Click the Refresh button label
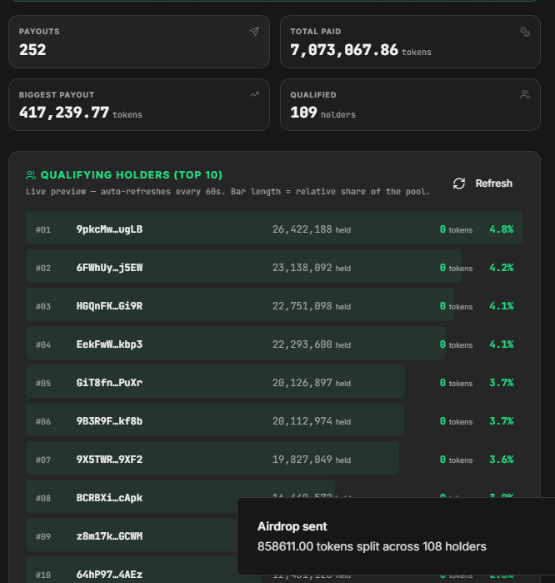 [493, 183]
